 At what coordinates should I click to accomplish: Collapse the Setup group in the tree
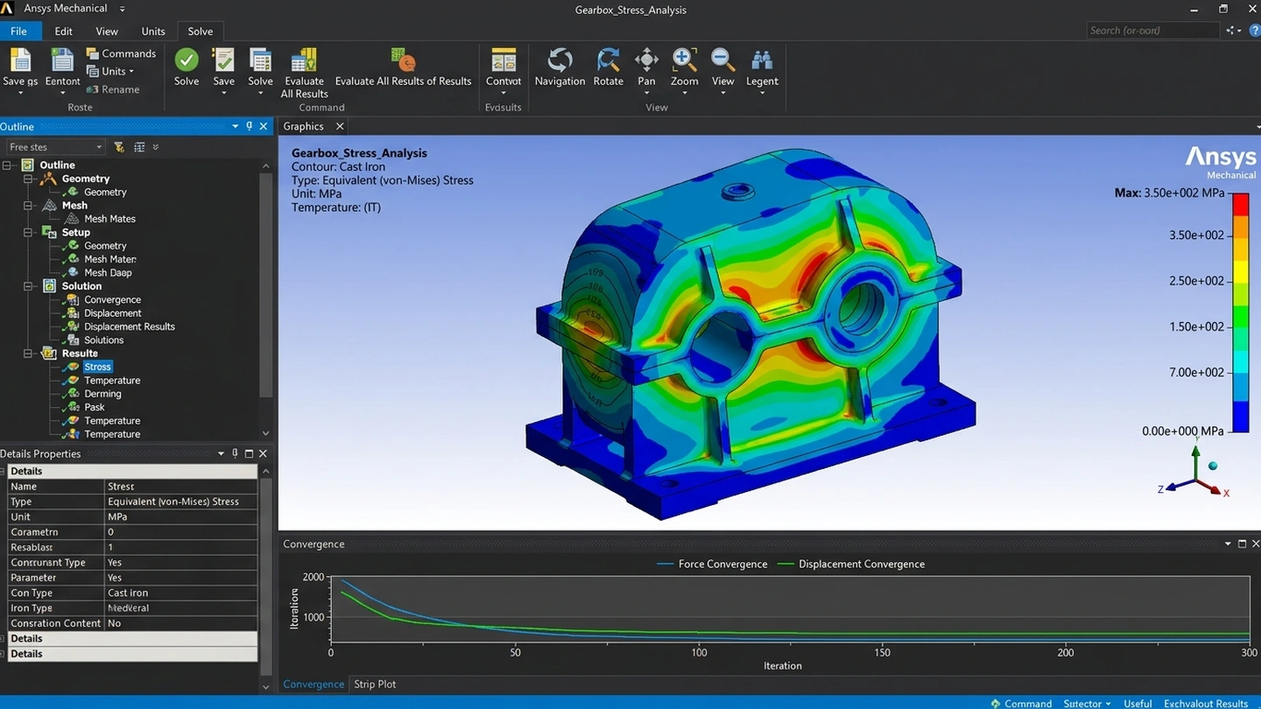point(28,232)
